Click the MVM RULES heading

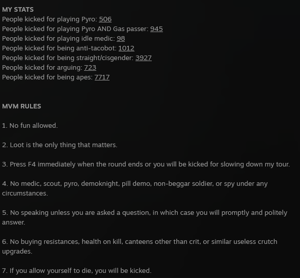pyautogui.click(x=21, y=106)
